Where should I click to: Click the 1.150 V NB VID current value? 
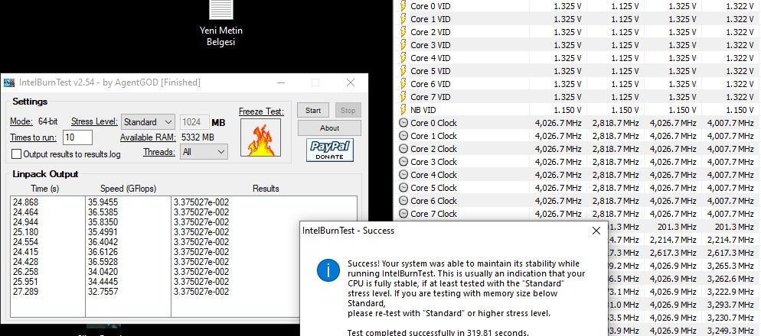[567, 110]
